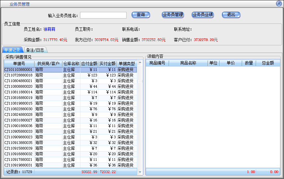This screenshot has height=179, width=284.
Task: Click 总金额 header in detail panel
Action: pyautogui.click(x=267, y=63)
